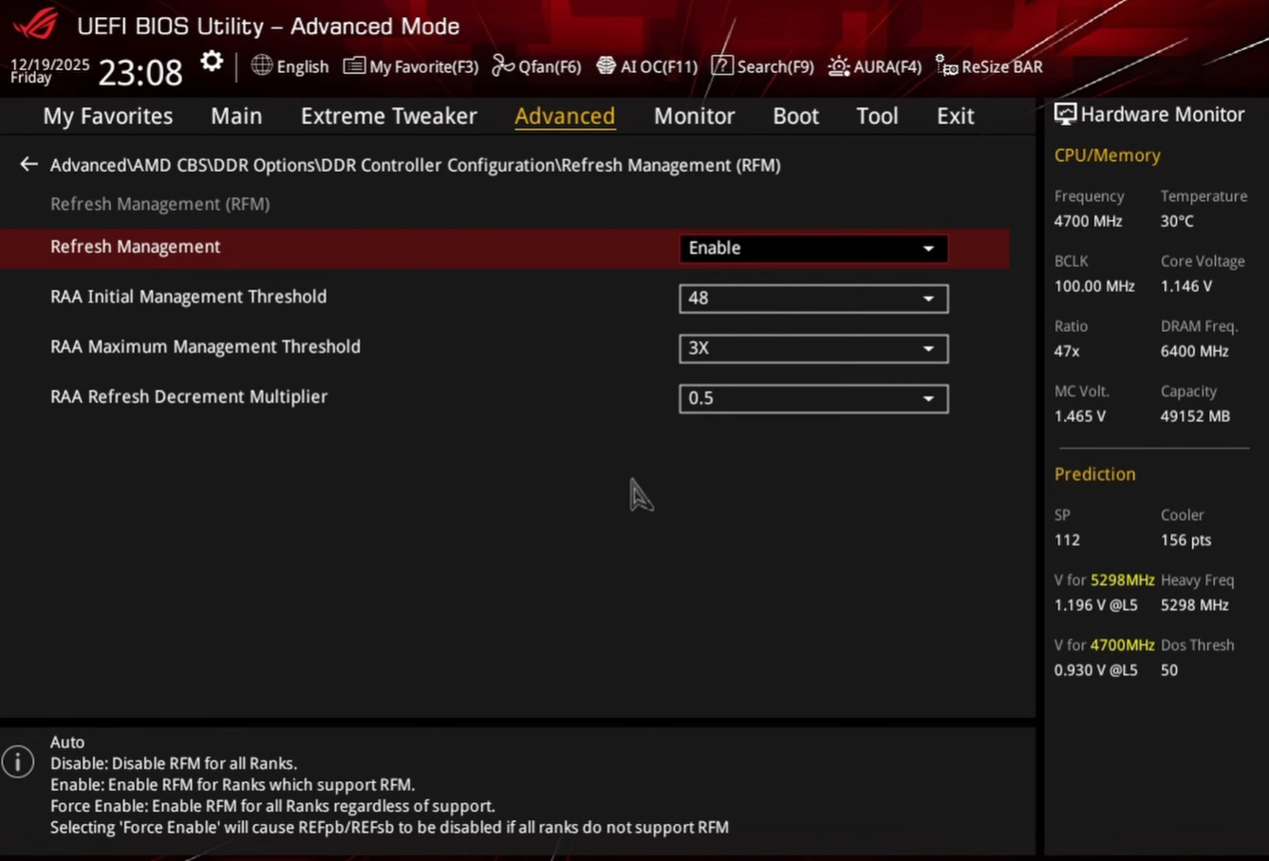
Task: Click the 30°C temperature value
Action: (1177, 221)
